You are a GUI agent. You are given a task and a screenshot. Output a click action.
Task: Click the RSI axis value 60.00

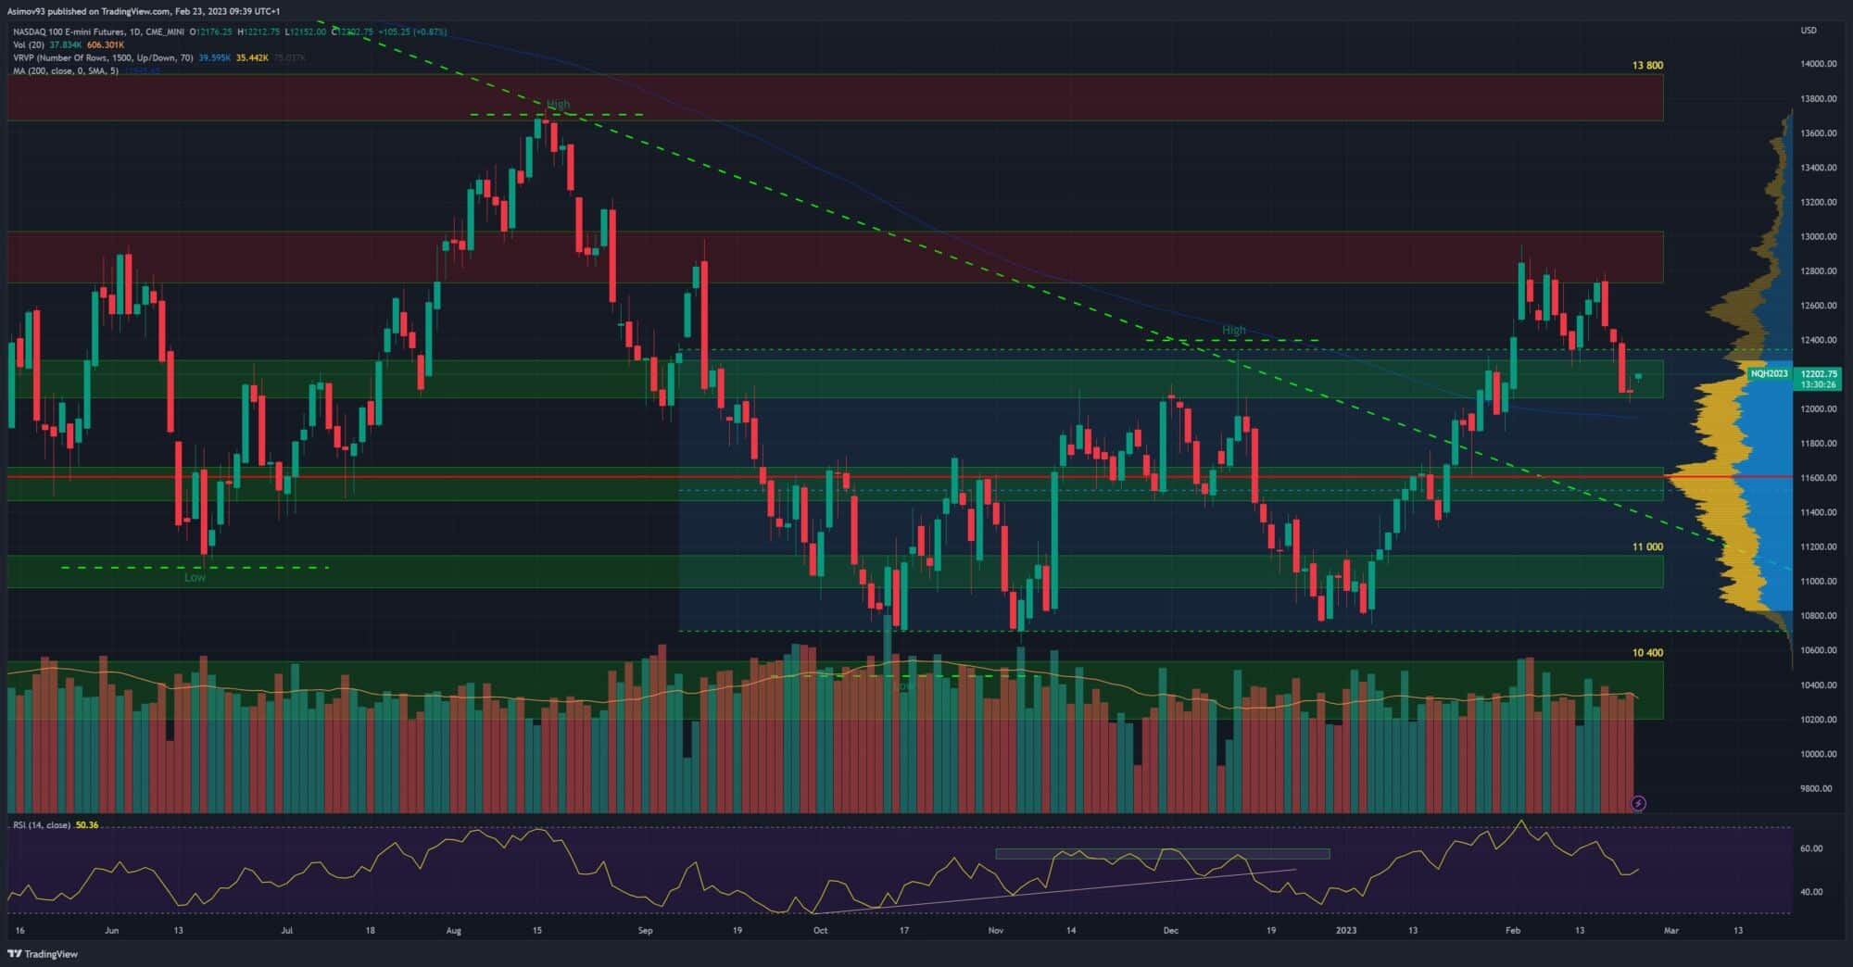1810,848
